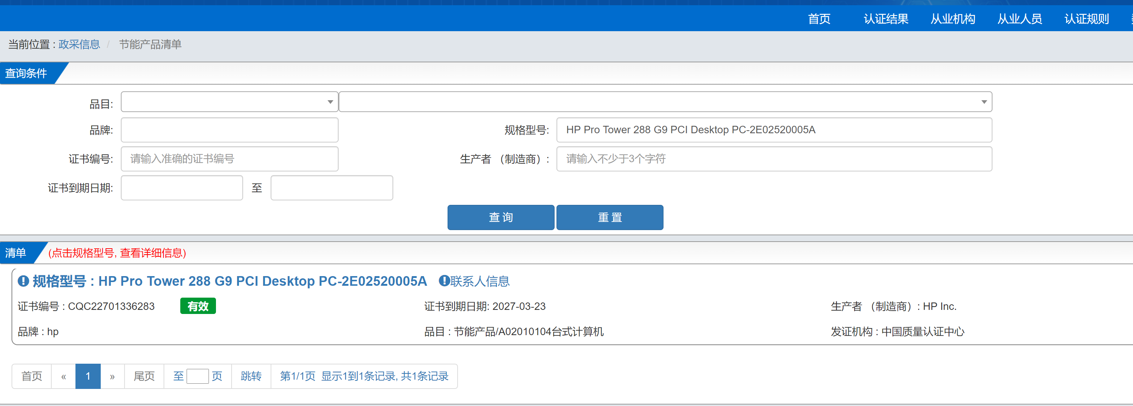Open the first 品目 category dropdown
The image size is (1133, 406).
[x=230, y=102]
